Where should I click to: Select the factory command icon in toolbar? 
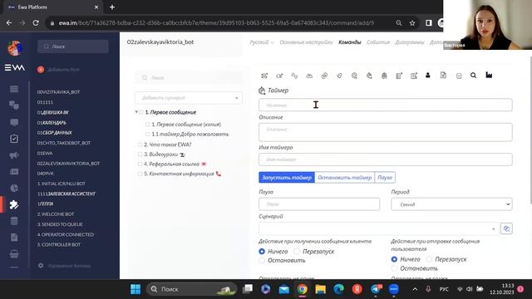point(489,76)
